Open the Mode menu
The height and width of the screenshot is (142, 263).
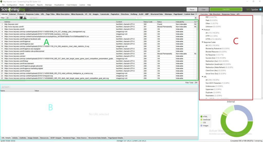pyautogui.click(x=22, y=5)
